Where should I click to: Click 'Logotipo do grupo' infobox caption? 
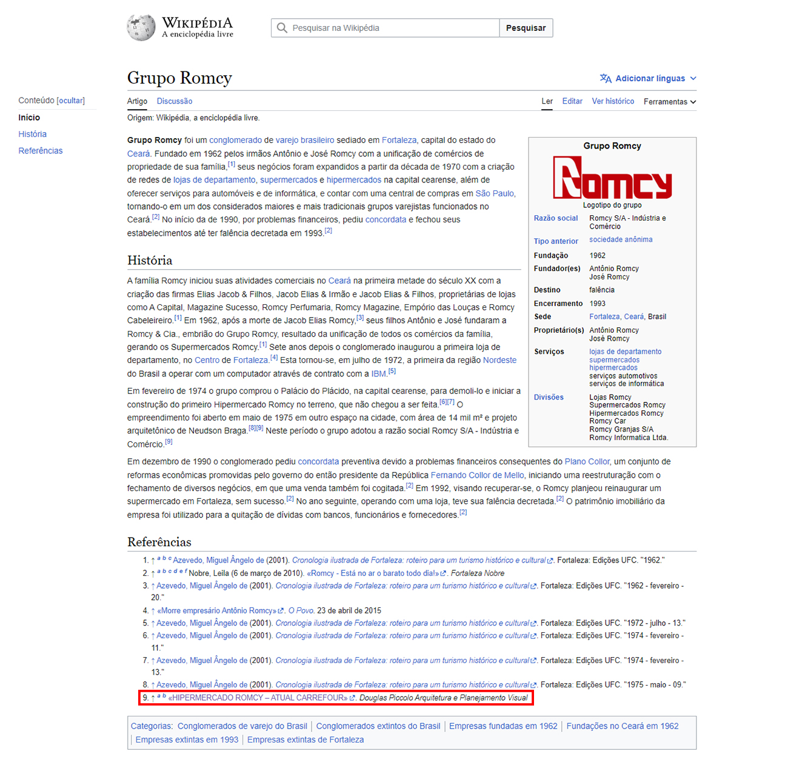coord(612,205)
